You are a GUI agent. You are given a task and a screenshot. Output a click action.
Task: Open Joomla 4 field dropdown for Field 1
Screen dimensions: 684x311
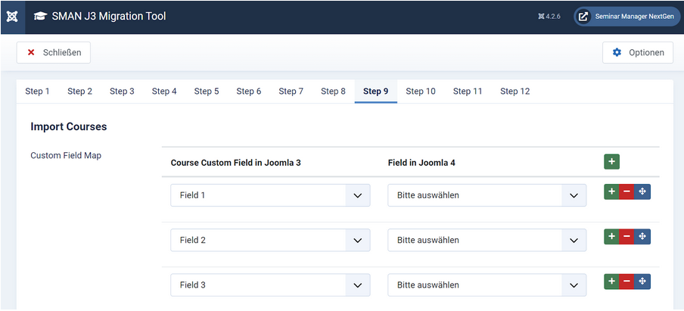click(x=487, y=195)
